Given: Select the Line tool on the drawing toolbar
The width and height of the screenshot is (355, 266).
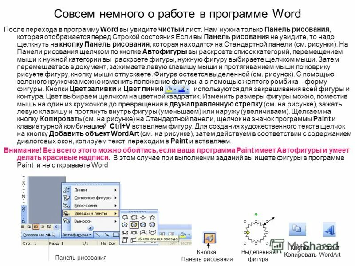Looking at the screenshot, I should pyautogui.click(x=97, y=235).
